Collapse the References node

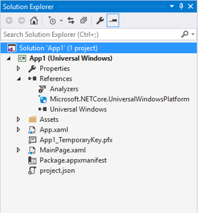coord(18,79)
